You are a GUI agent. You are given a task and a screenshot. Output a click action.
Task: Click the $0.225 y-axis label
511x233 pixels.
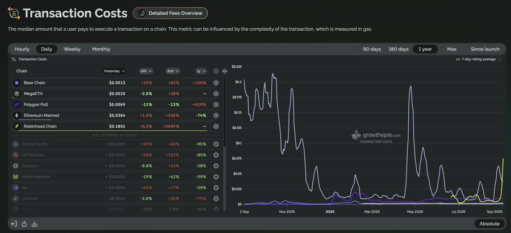pos(237,66)
